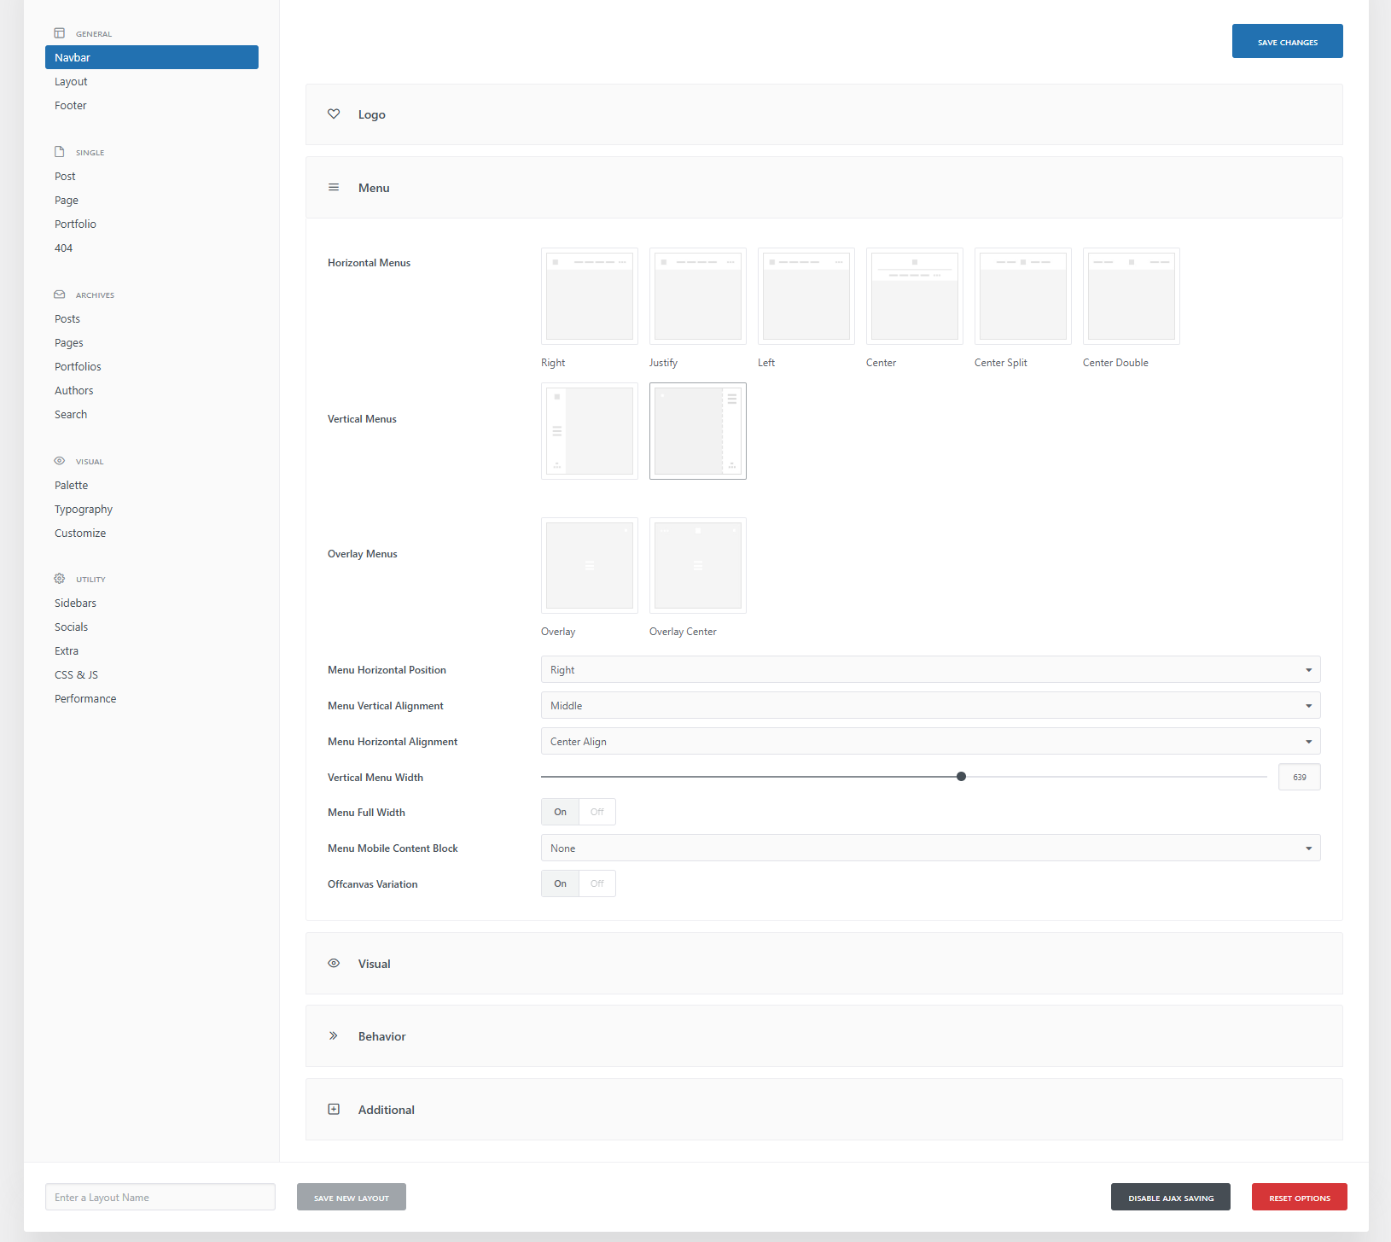Open the Typography settings in sidebar
The image size is (1391, 1242).
coord(84,510)
